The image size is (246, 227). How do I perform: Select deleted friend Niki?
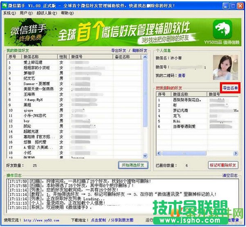click(x=198, y=121)
